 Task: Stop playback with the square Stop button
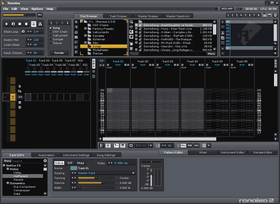pyautogui.click(x=20, y=24)
